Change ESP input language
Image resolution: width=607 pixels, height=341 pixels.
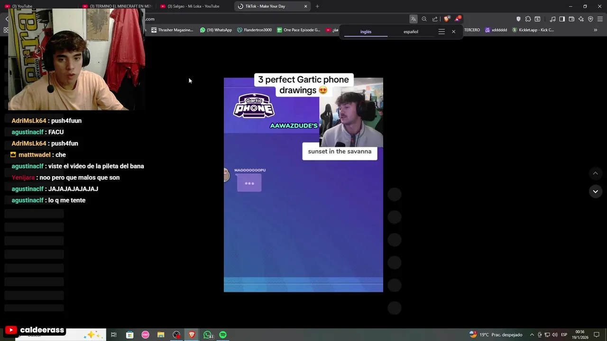click(564, 335)
